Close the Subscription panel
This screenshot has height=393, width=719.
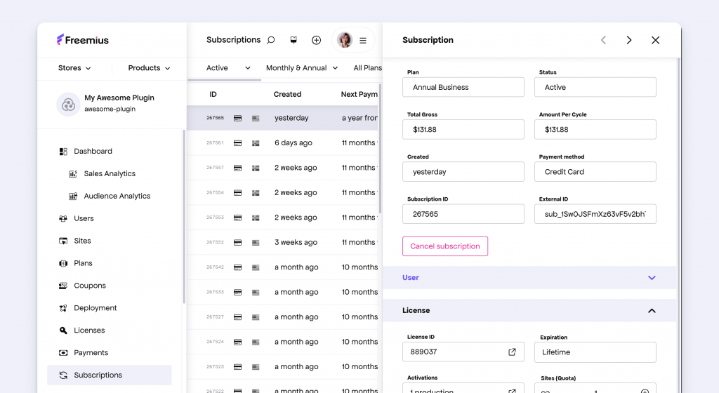655,40
